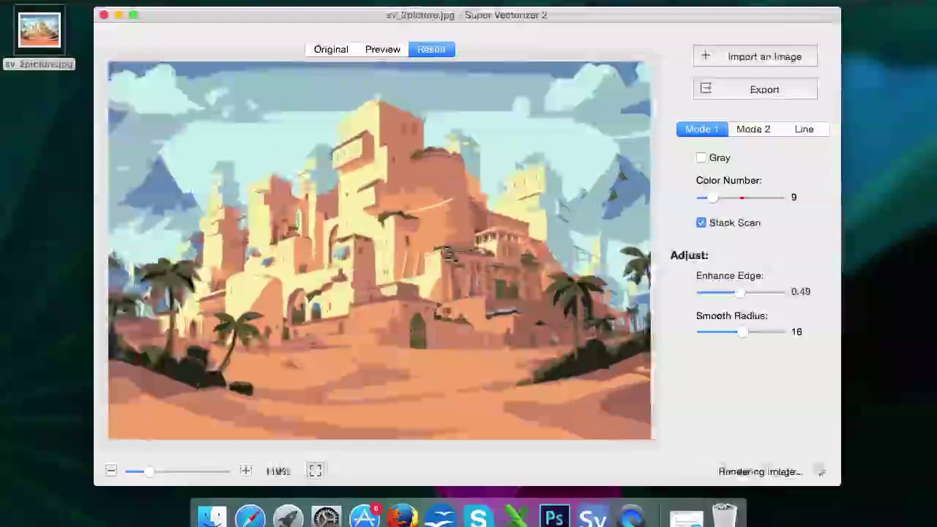937x527 pixels.
Task: Open the sv_2picture.jpg thumbnail on the desktop
Action: pos(39,29)
